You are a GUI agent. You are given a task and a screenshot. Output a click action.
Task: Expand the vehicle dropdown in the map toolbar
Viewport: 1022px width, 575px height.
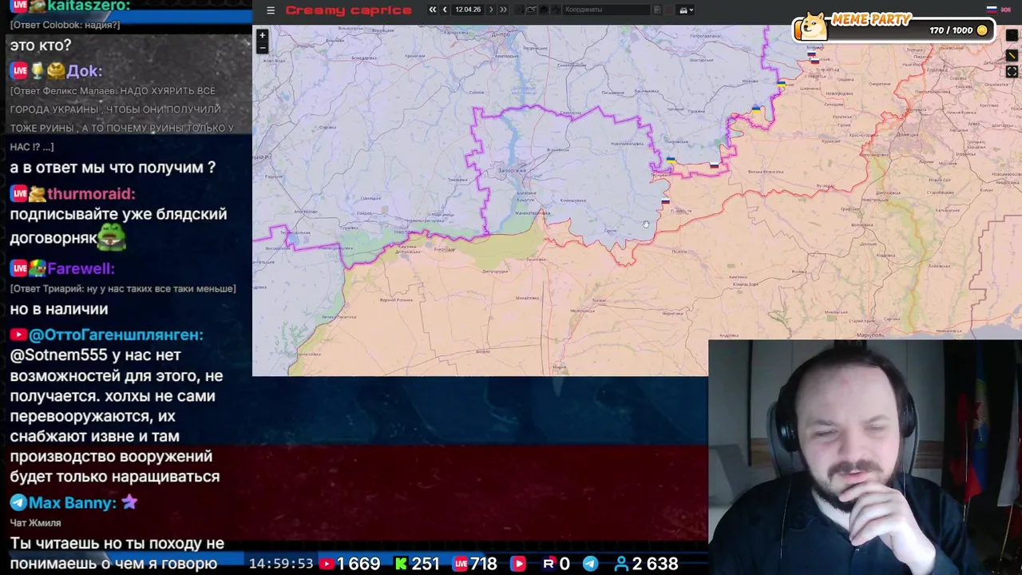[x=685, y=10]
